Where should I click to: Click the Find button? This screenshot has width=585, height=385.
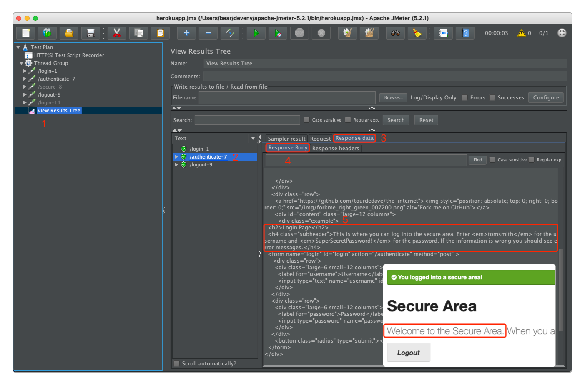(477, 160)
